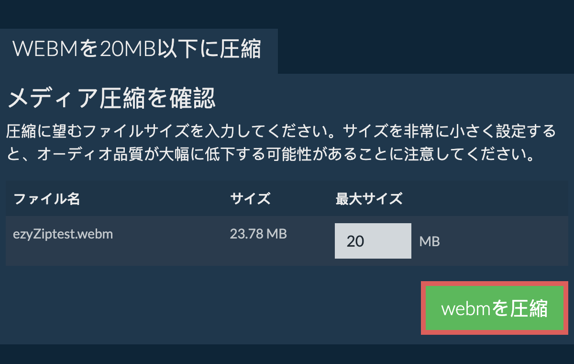
Task: Click empty header area right of the tab
Action: pos(426,51)
